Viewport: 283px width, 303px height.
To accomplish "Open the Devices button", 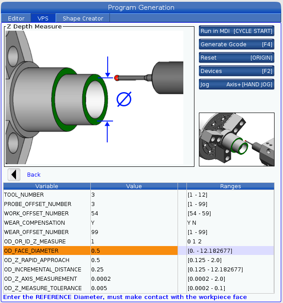I will coord(236,71).
